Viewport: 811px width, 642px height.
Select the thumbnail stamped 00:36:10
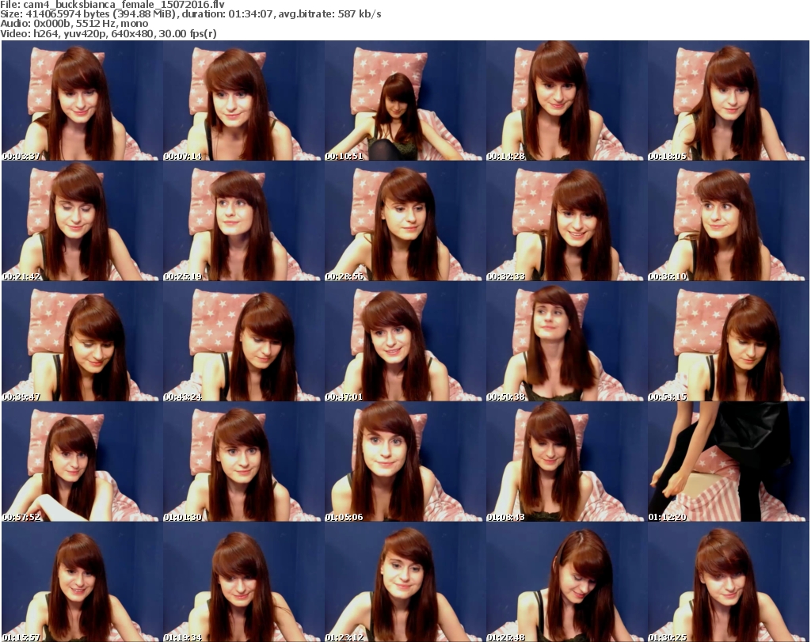point(728,221)
